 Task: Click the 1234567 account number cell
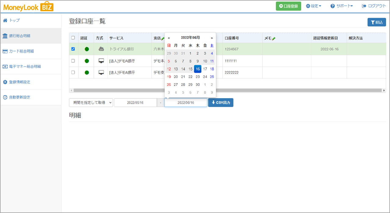click(242, 49)
